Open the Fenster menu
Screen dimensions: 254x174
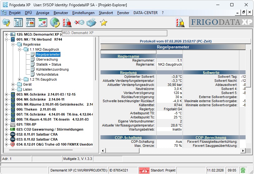(123, 13)
